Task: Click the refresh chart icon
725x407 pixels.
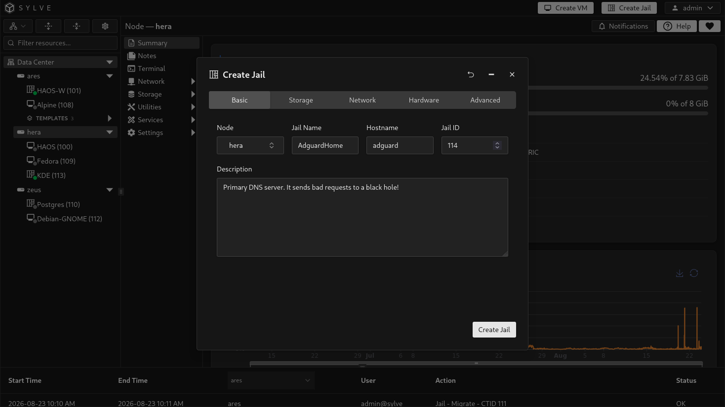Action: pyautogui.click(x=694, y=273)
